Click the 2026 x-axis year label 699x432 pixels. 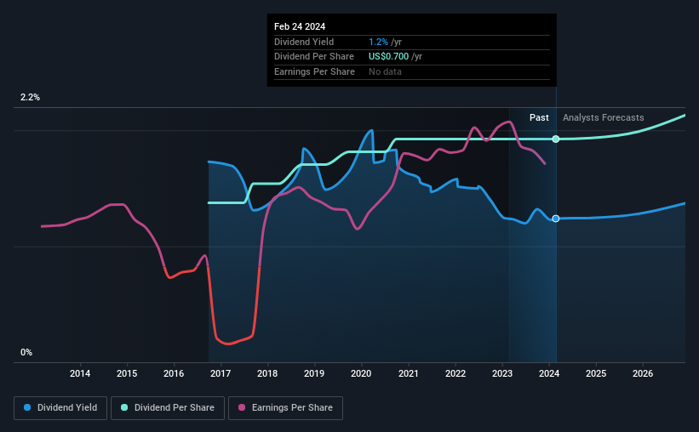tap(643, 373)
